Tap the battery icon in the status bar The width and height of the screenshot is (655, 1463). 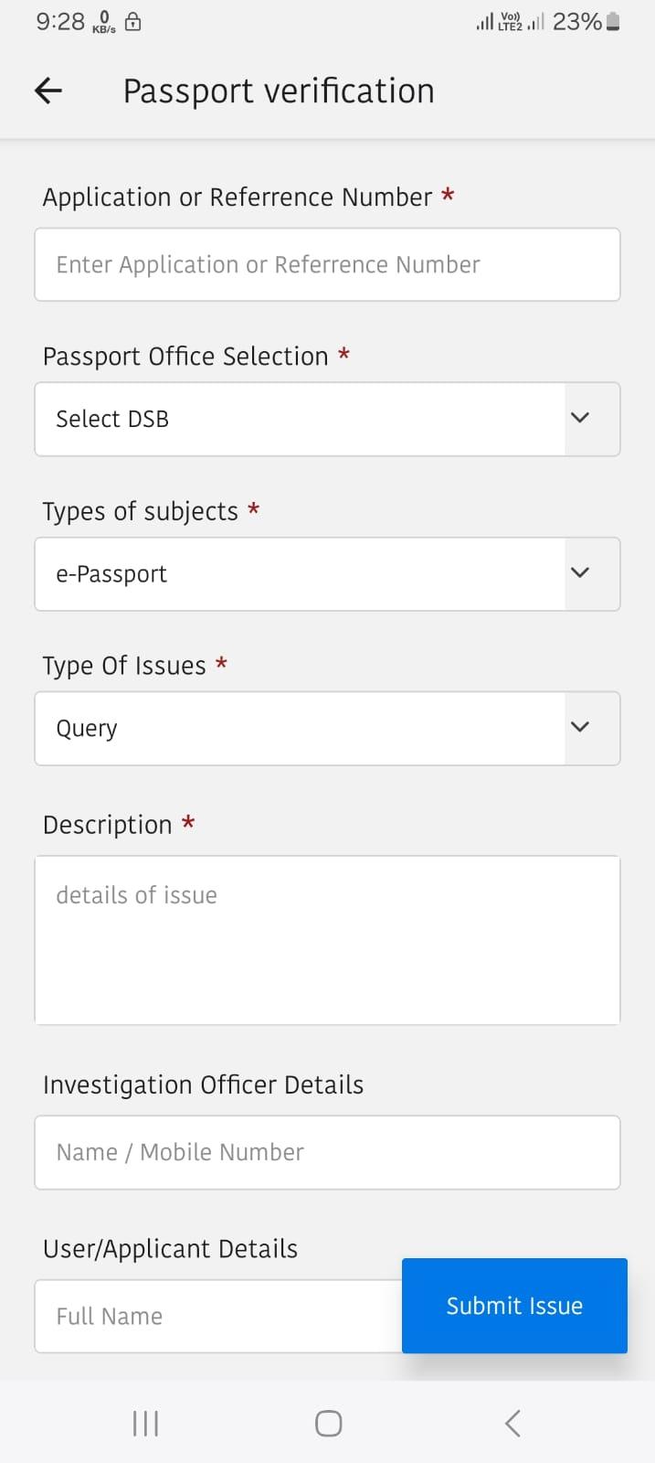tap(613, 21)
